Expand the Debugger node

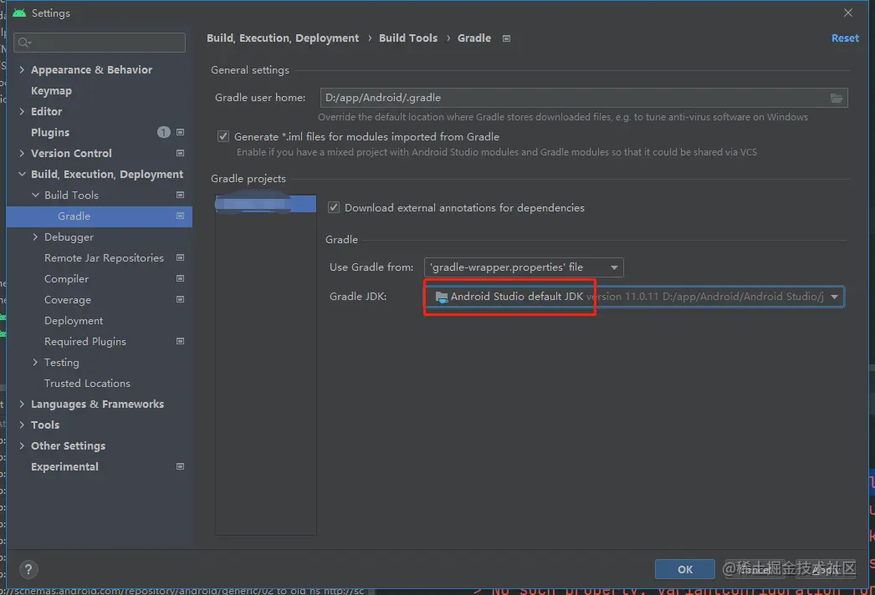36,237
